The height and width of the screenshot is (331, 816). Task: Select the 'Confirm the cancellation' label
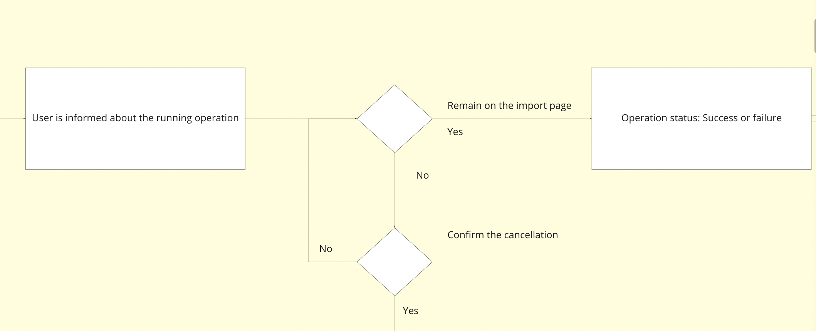(x=502, y=235)
